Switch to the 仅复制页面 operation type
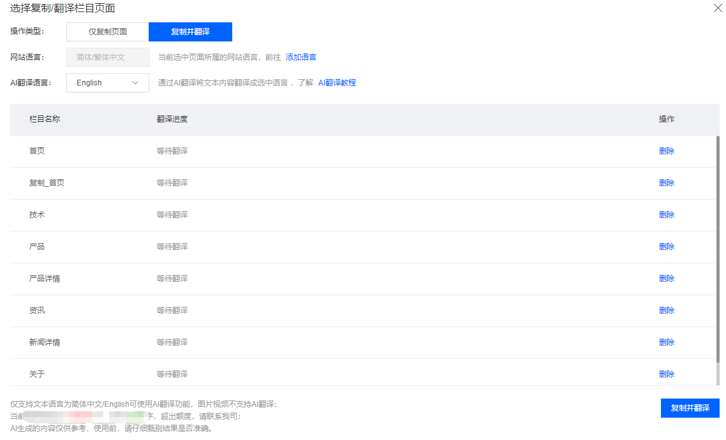The width and height of the screenshot is (726, 440). [107, 31]
